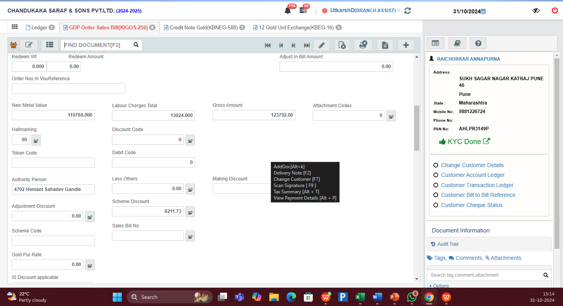
Task: Click the refresh sync icon near username
Action: point(408,11)
